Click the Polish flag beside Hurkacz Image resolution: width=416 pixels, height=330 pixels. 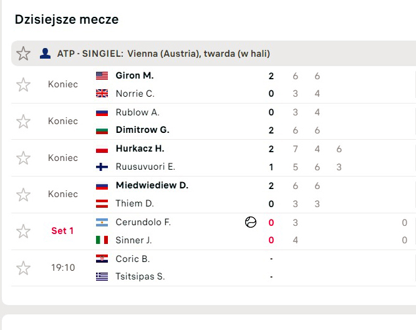102,149
